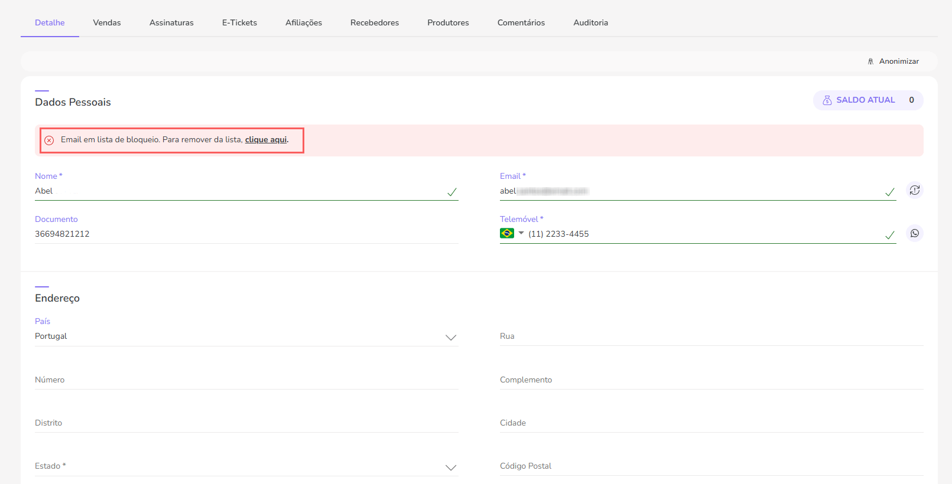The image size is (952, 484).
Task: Click the red error icon in alert
Action: coord(49,140)
